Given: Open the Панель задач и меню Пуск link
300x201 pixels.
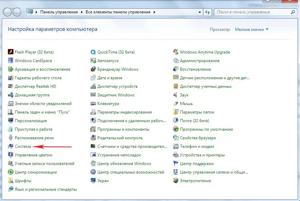Looking at the screenshot, I should pyautogui.click(x=42, y=112).
